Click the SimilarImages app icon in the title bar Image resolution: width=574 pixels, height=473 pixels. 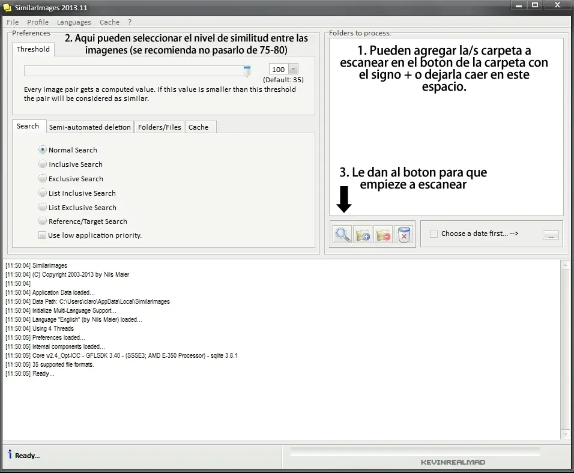(7, 7)
